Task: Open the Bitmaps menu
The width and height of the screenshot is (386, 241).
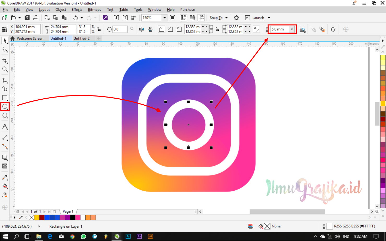Action: [x=94, y=9]
